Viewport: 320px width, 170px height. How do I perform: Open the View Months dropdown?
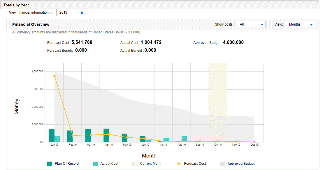tap(300, 24)
